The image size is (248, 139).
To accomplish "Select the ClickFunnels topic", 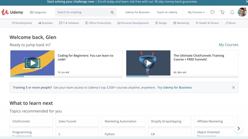I will [x=31, y=121].
